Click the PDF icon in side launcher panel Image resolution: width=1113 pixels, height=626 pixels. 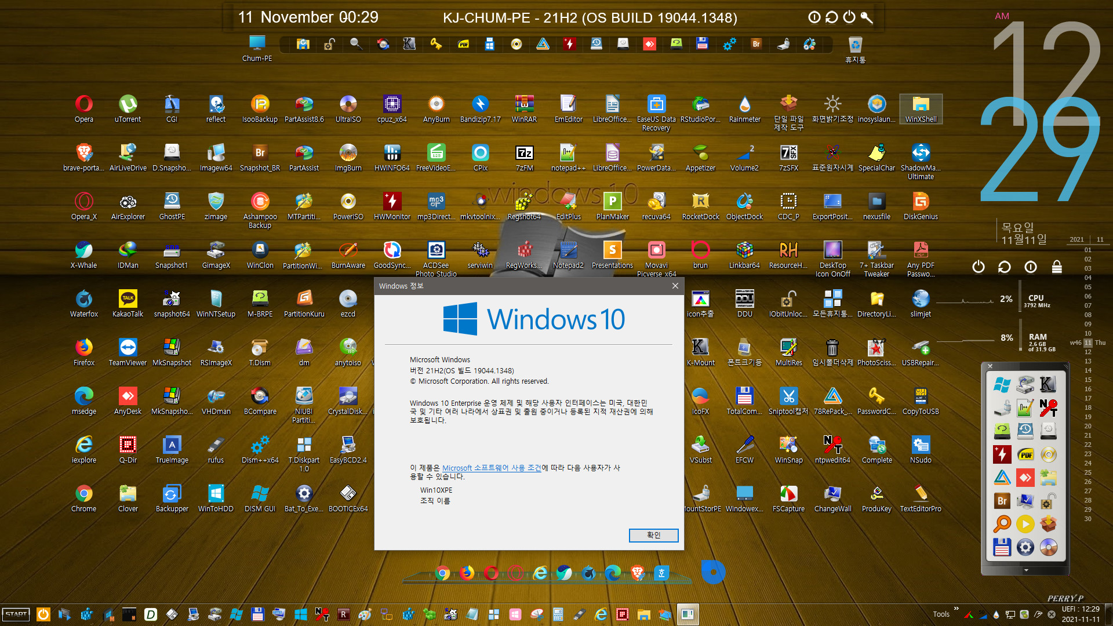1025,454
